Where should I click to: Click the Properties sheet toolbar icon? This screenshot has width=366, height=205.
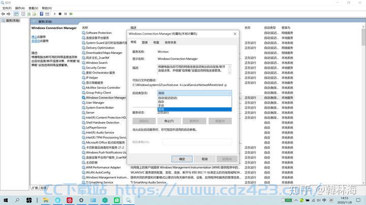pos(23,14)
